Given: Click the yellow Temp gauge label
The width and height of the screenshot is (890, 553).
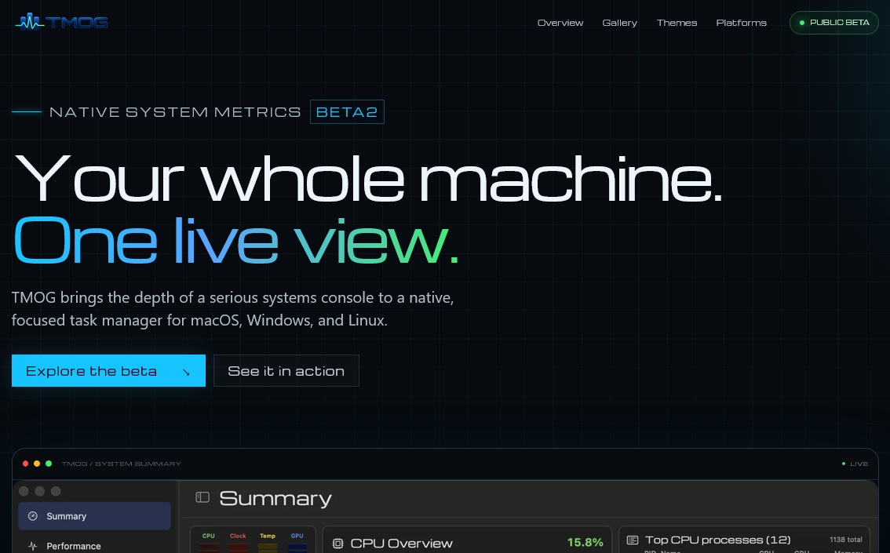Looking at the screenshot, I should pos(268,536).
